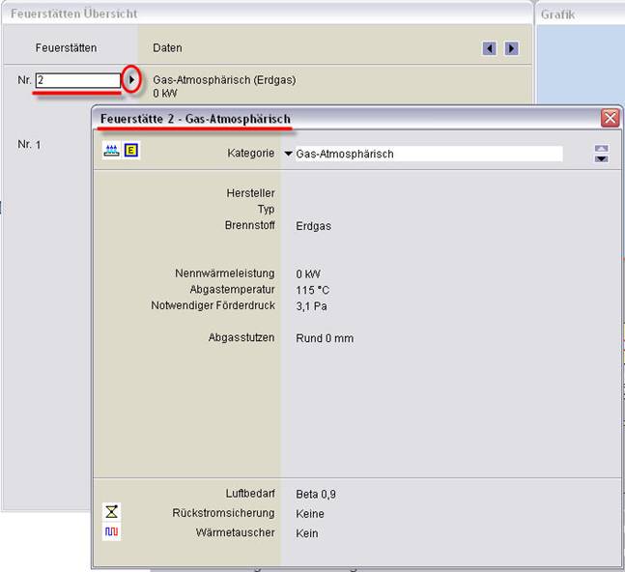Click the Wärmetauscher red-blue wave icon

(111, 532)
